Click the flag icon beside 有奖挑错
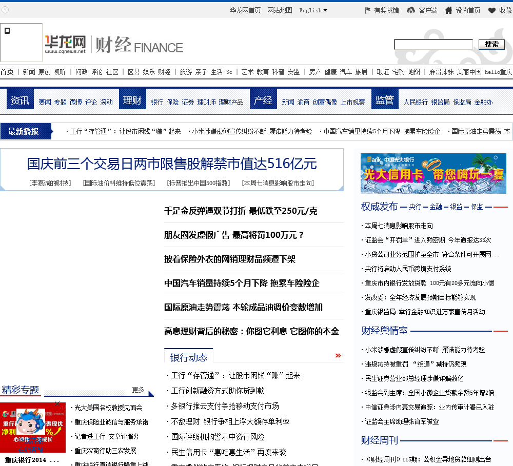The width and height of the screenshot is (513, 466). (x=368, y=10)
